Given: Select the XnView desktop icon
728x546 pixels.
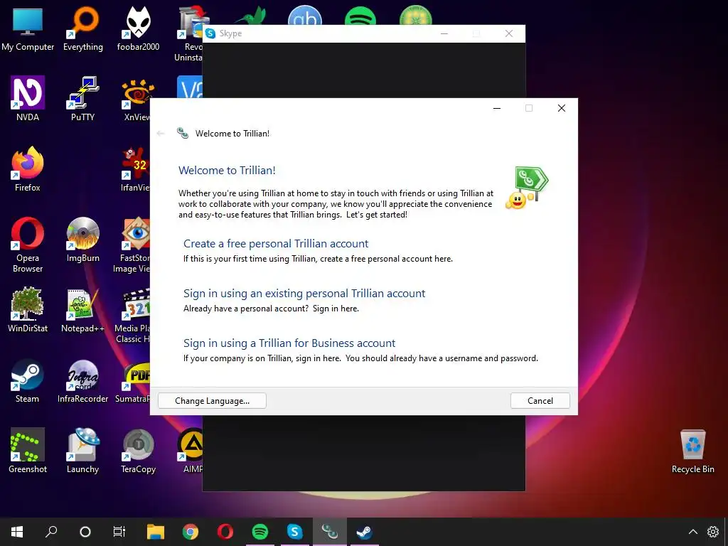Looking at the screenshot, I should [x=136, y=98].
